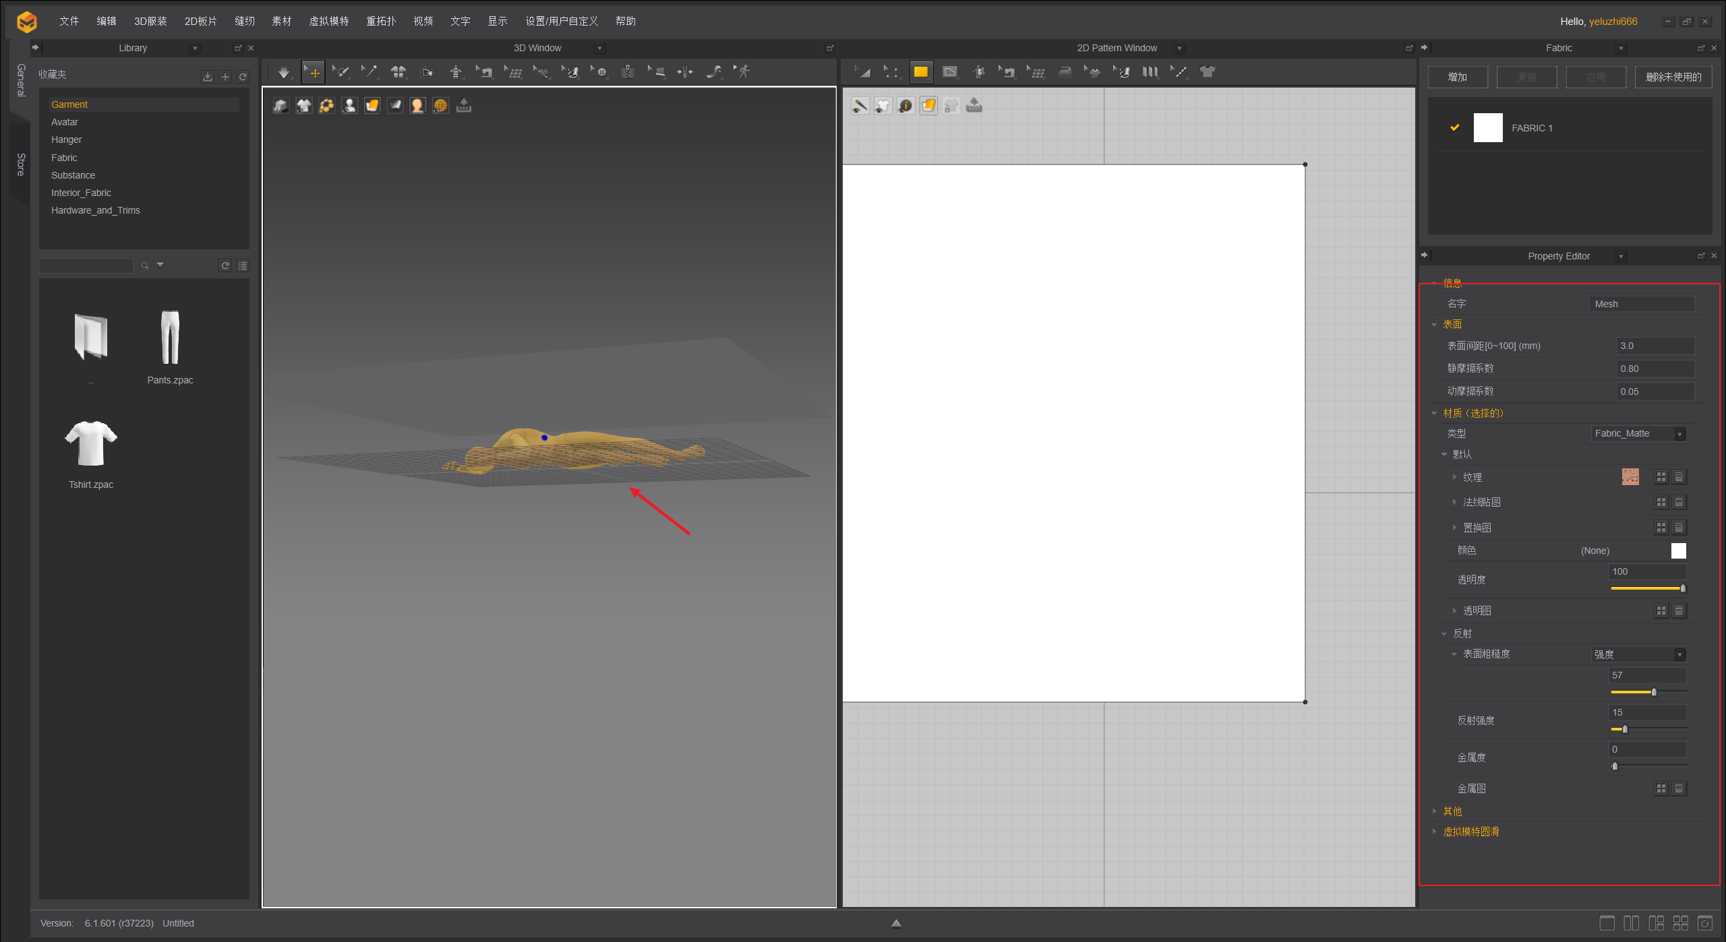Activate the yellow rectangle pattern tool
1726x942 pixels.
pyautogui.click(x=920, y=72)
